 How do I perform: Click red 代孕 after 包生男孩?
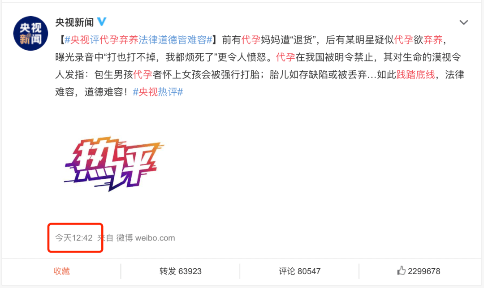click(143, 75)
